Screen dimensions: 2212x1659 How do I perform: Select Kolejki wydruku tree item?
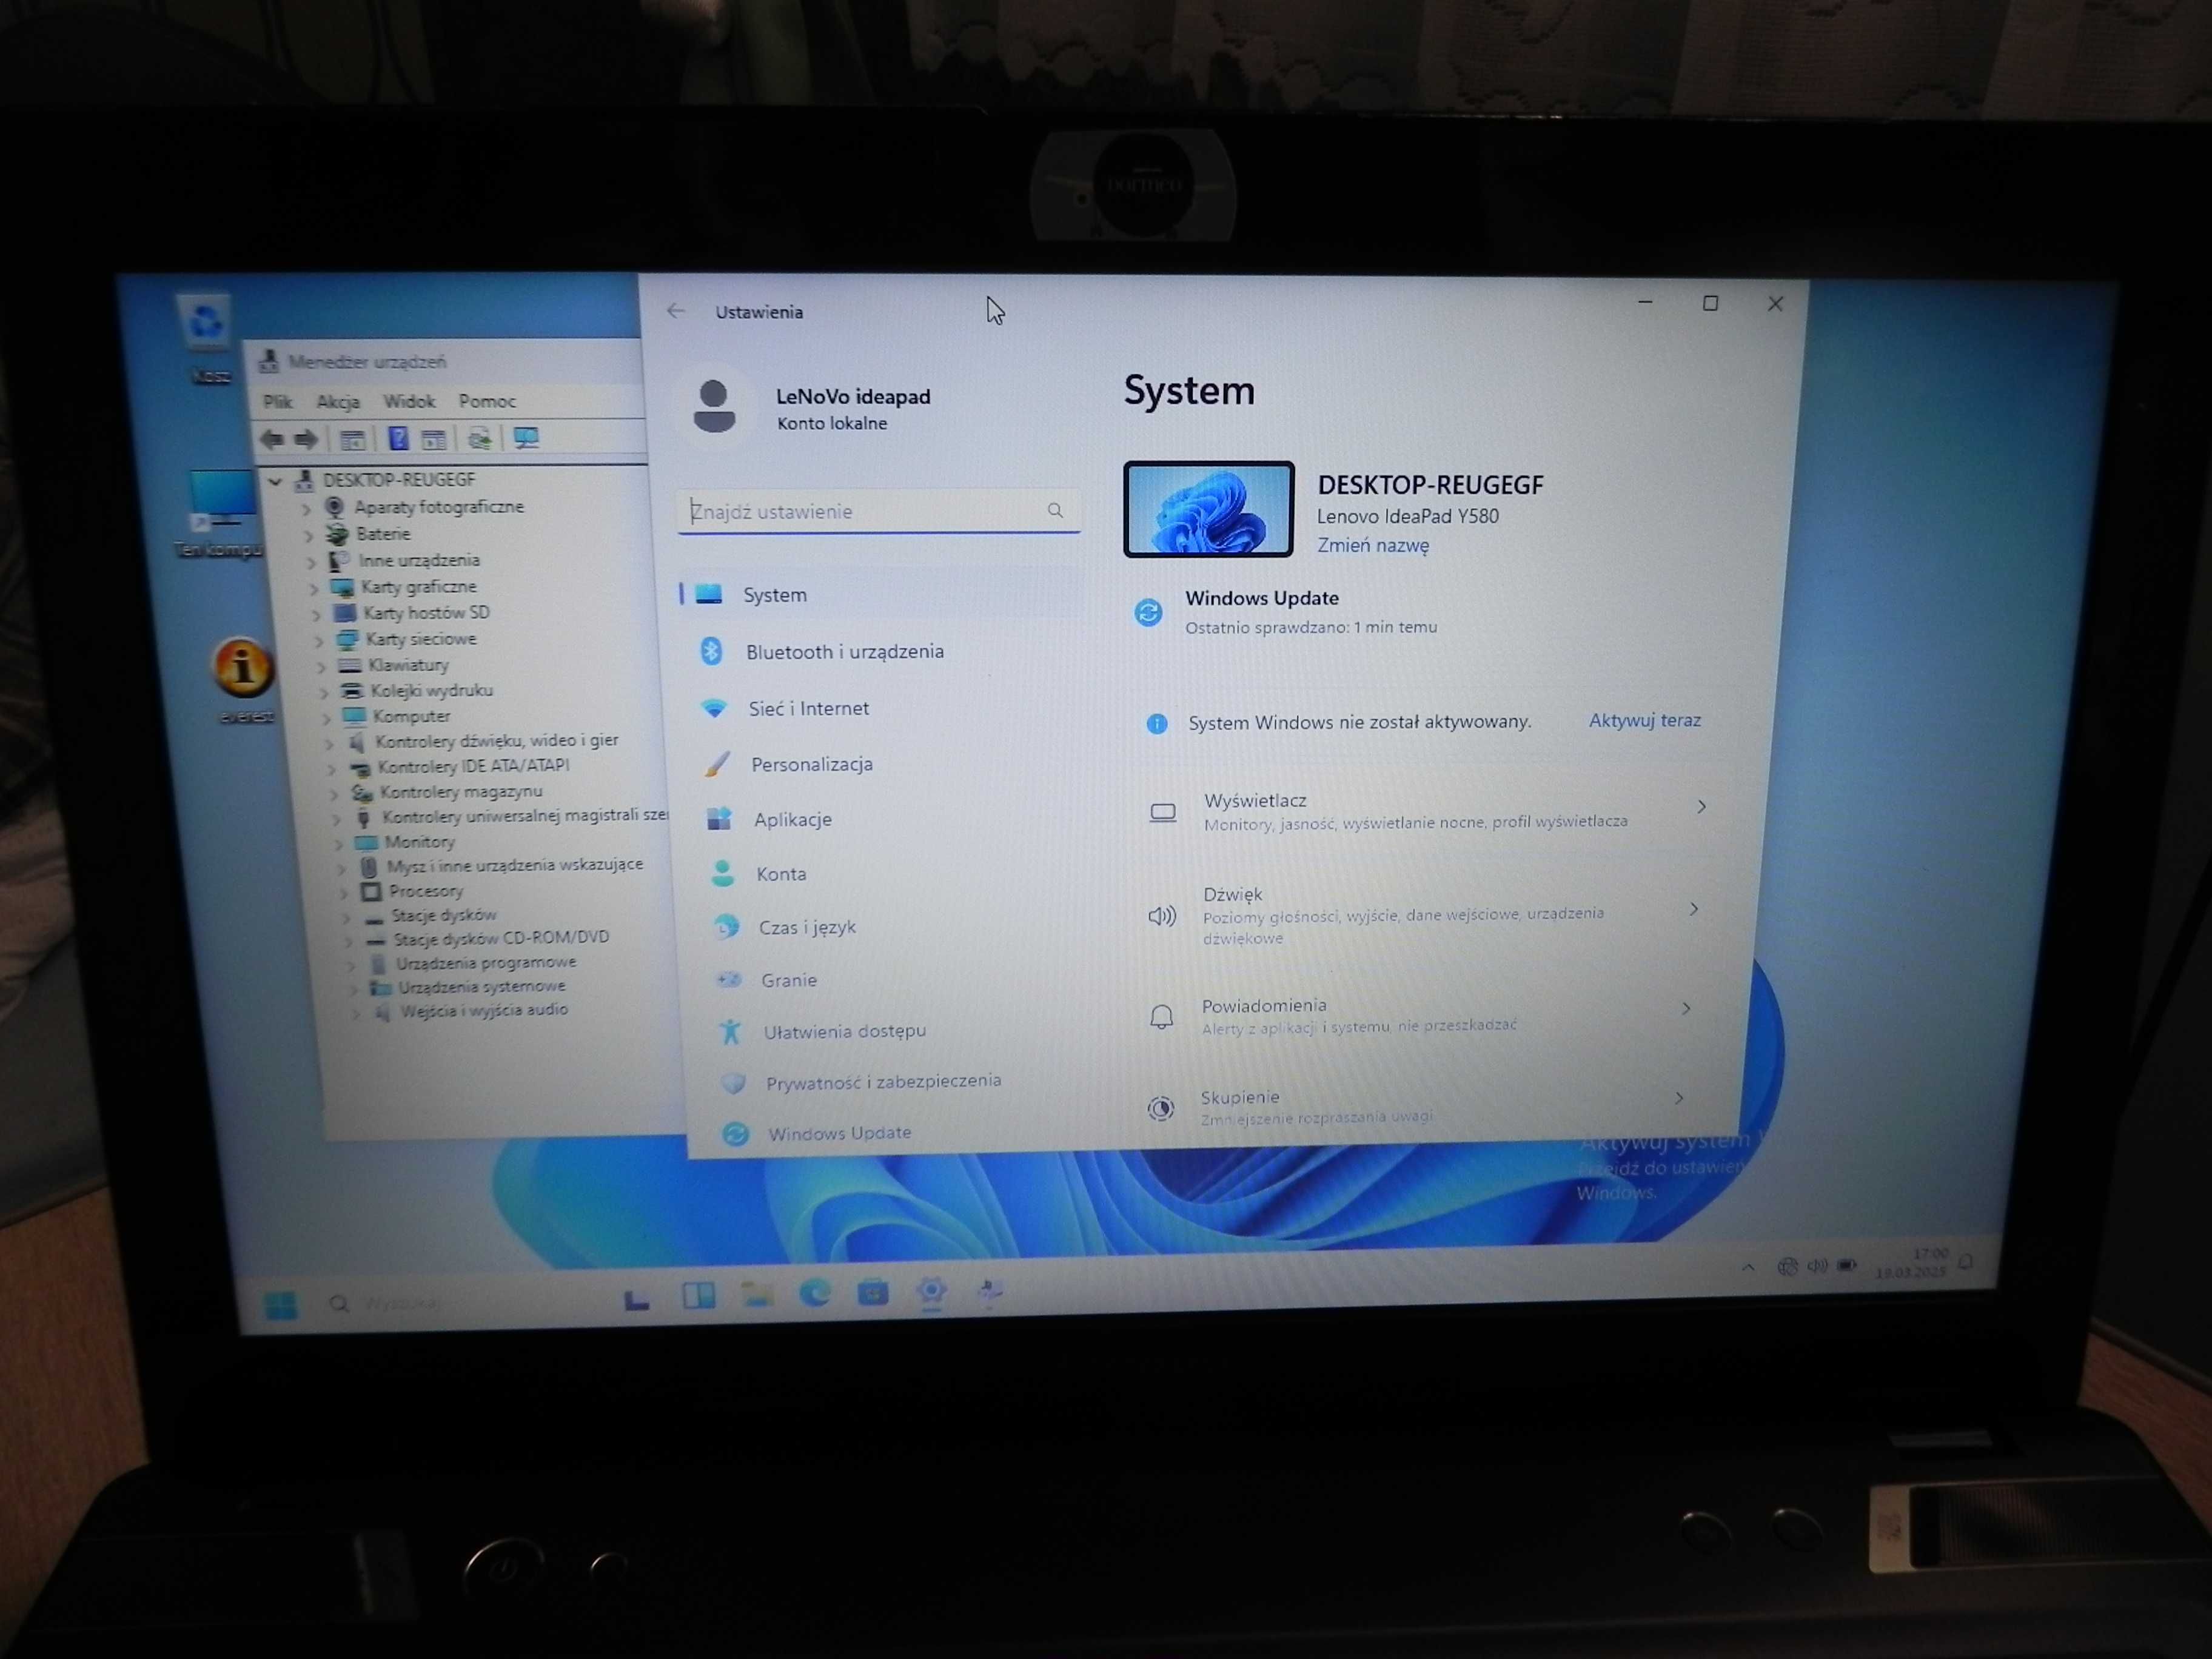[x=432, y=690]
